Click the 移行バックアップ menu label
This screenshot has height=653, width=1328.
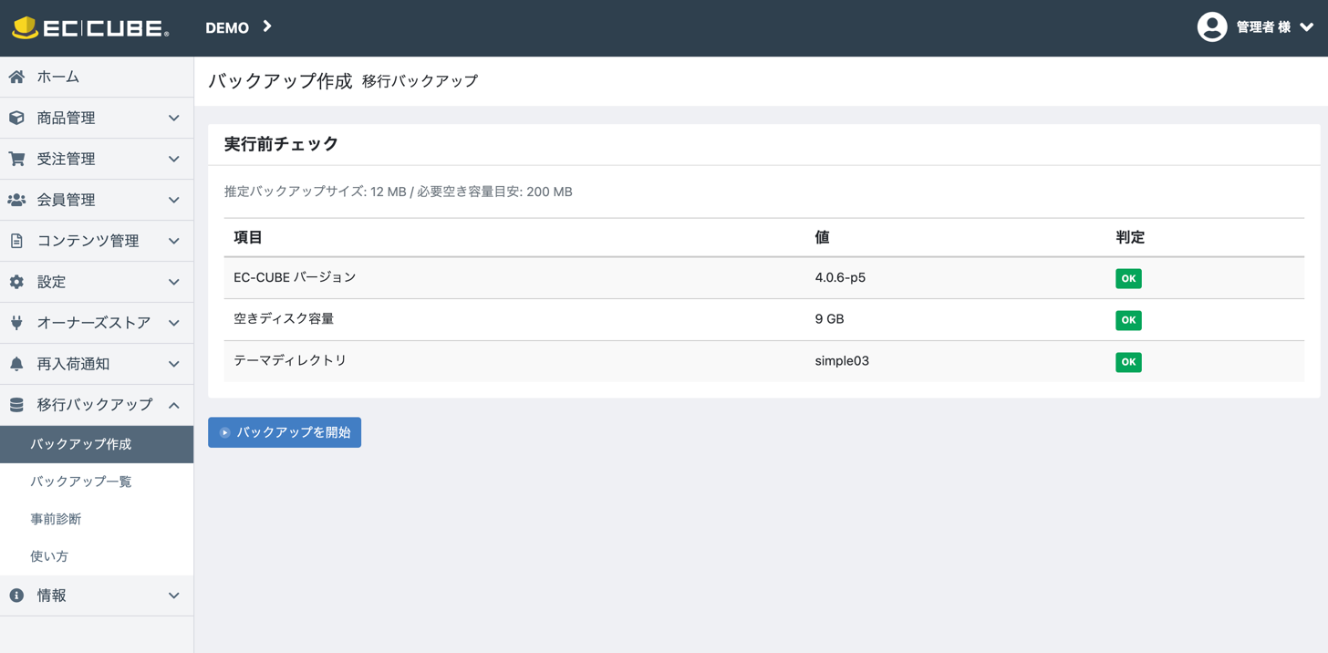95,405
